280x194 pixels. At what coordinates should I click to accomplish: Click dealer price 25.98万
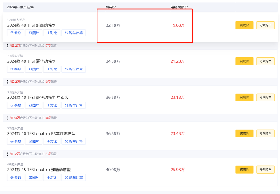(x=178, y=170)
